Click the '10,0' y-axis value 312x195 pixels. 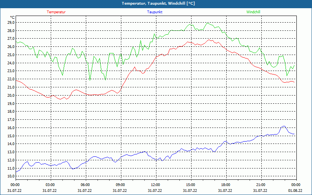[x=11, y=176]
